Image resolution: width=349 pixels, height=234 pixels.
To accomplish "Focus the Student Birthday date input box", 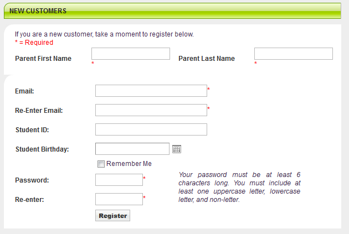I will tap(132, 149).
